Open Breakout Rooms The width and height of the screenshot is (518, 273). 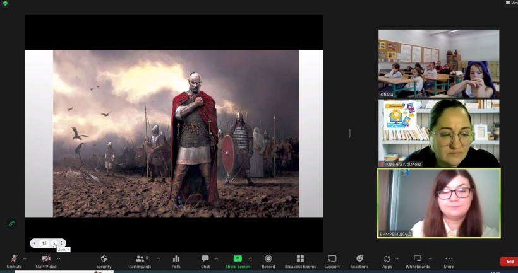click(x=300, y=261)
